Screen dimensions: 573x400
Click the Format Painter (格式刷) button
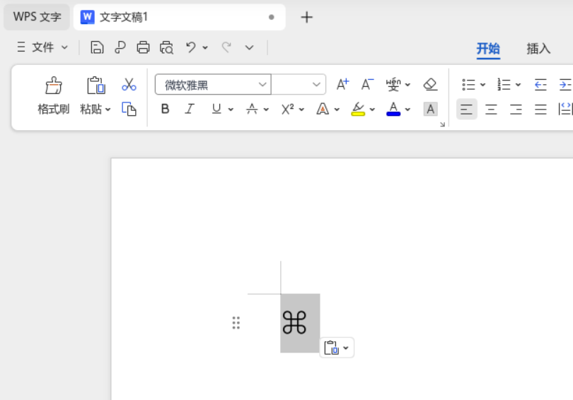coord(53,95)
